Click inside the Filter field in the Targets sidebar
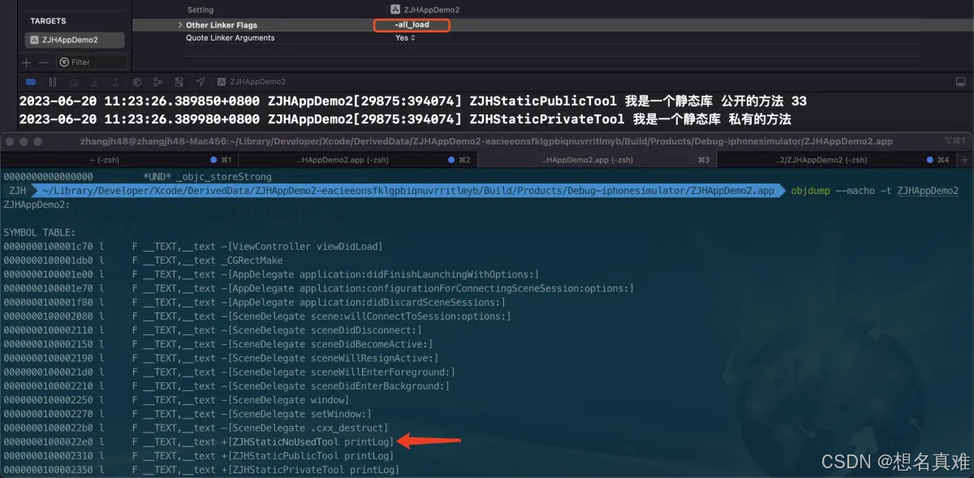 [93, 61]
